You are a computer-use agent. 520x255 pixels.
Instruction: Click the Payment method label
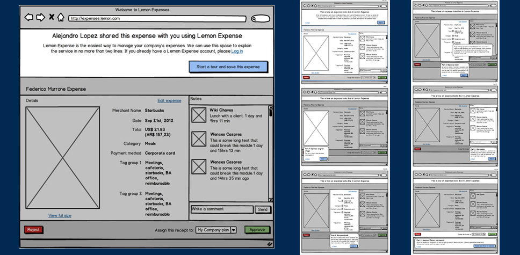coord(126,153)
